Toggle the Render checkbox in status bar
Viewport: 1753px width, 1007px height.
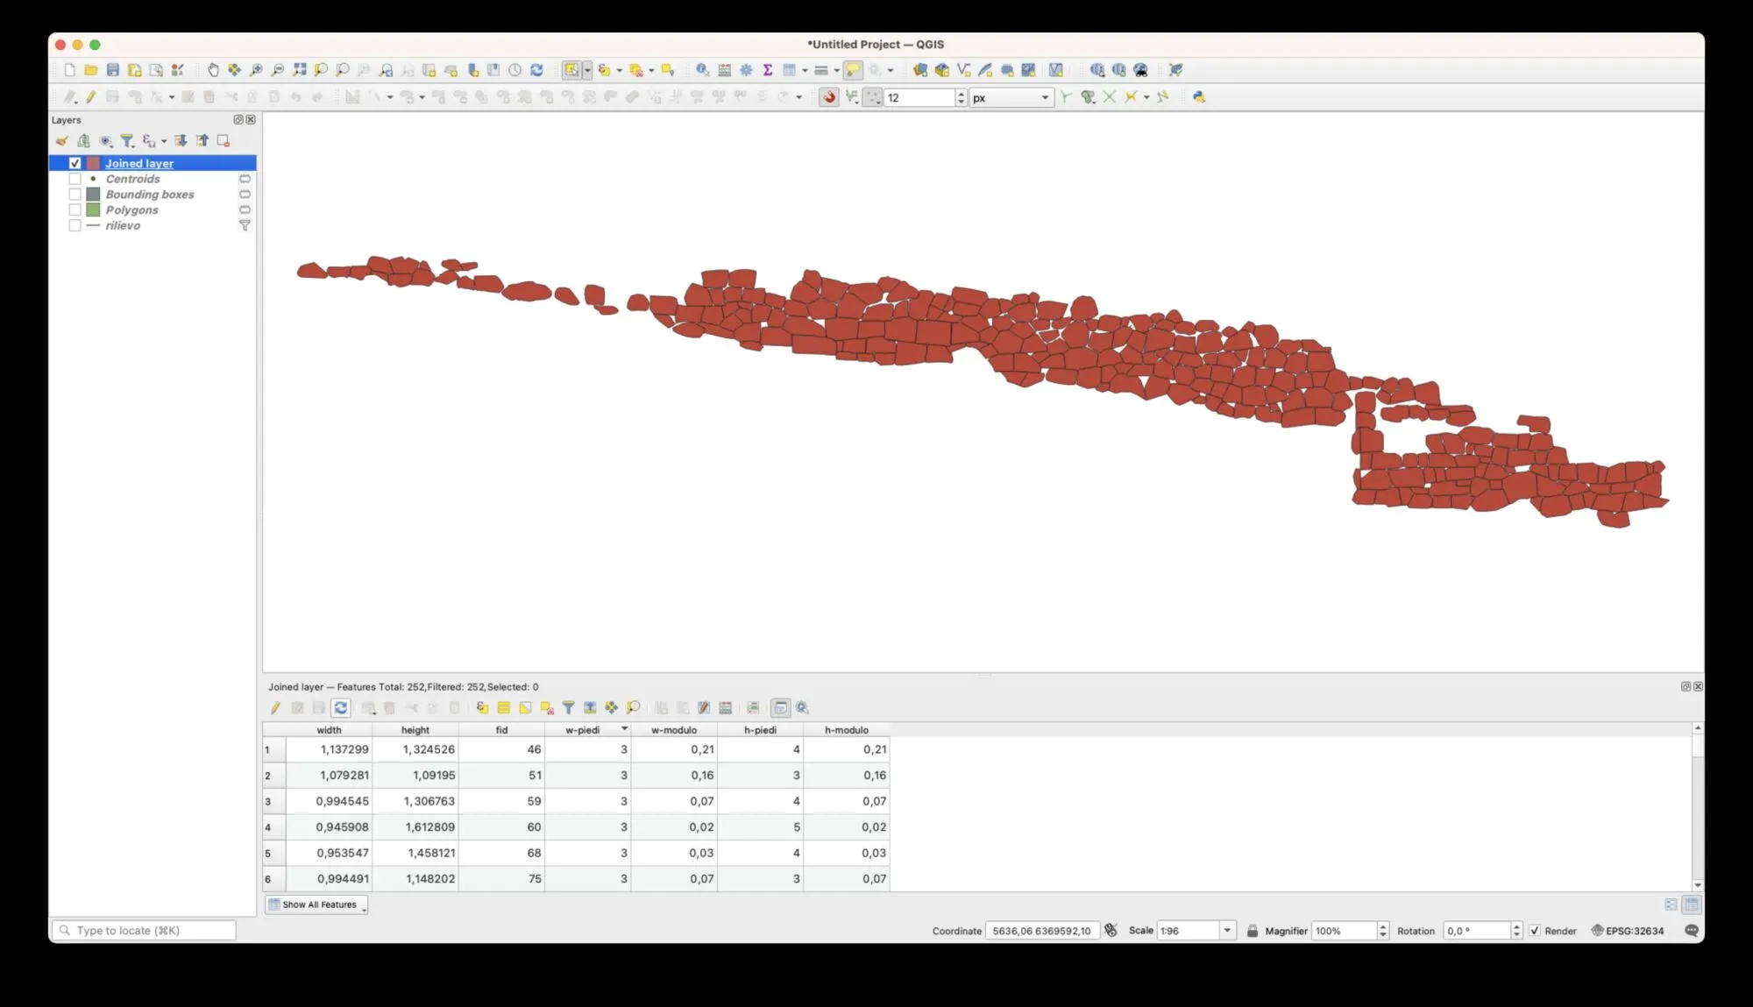coord(1535,931)
